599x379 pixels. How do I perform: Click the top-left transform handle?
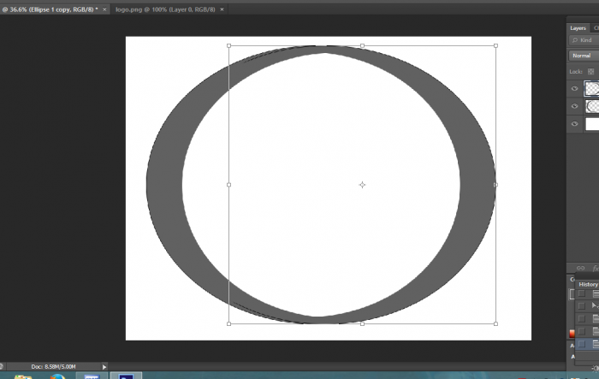point(228,46)
